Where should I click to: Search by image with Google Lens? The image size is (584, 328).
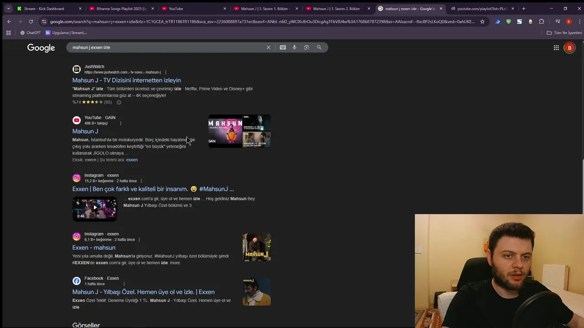(307, 47)
